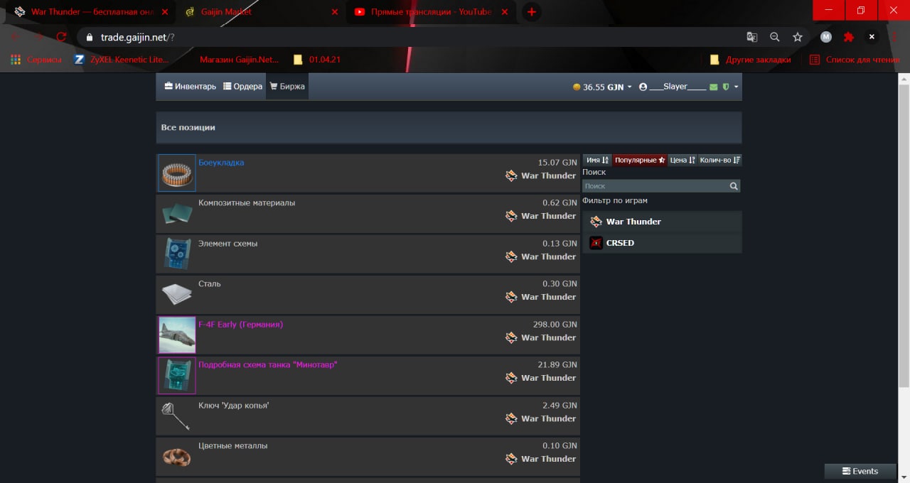Click the zoom magnifier icon in the address bar
Screen dimensions: 910x483
point(774,37)
